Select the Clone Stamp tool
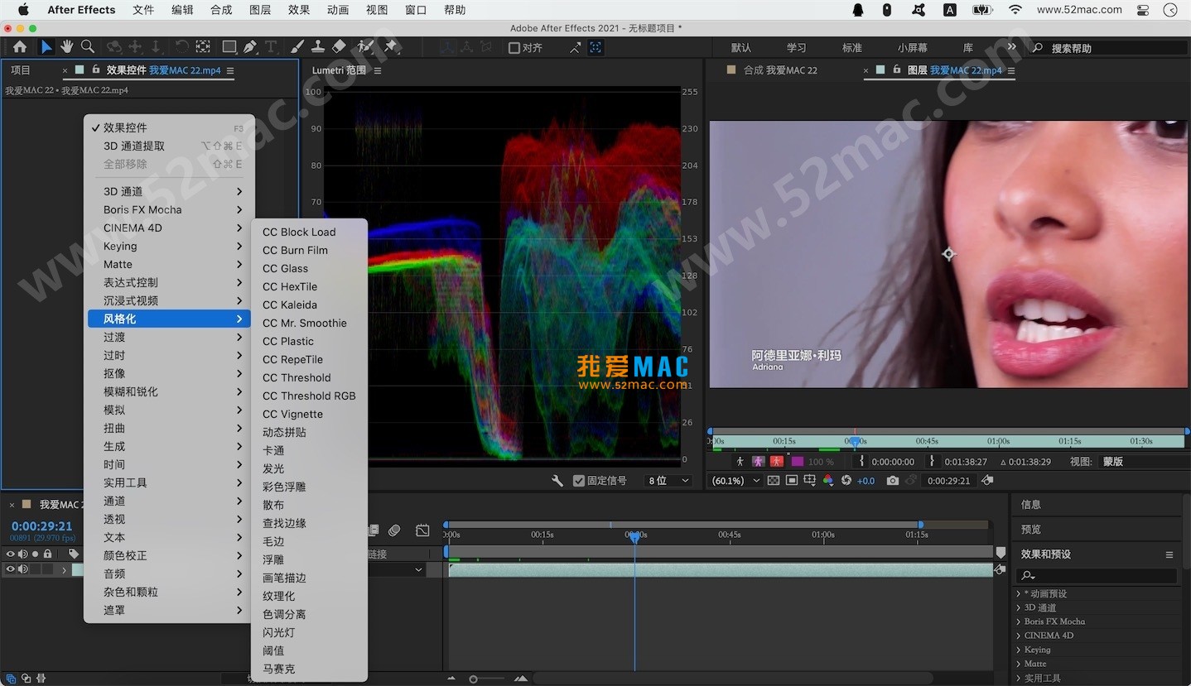Viewport: 1191px width, 686px height. point(318,47)
